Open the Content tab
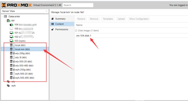Image resolution: width=188 pixels, height=101 pixels. pyautogui.click(x=62, y=24)
